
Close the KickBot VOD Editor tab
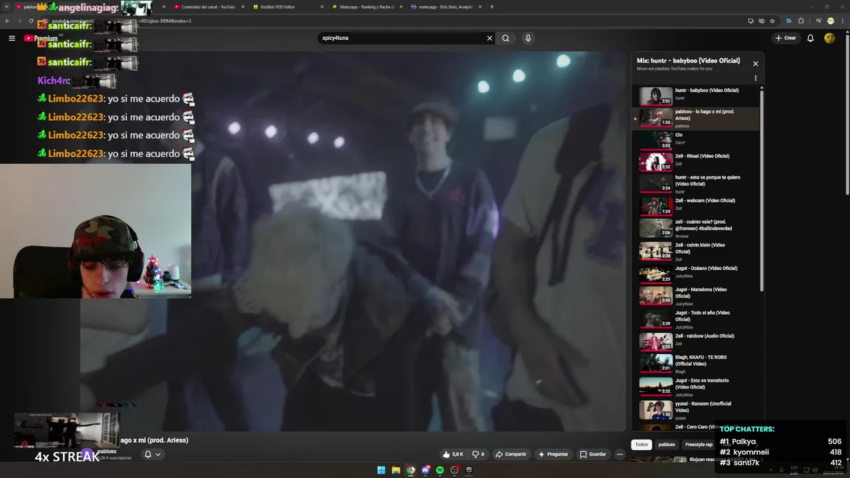pyautogui.click(x=322, y=7)
